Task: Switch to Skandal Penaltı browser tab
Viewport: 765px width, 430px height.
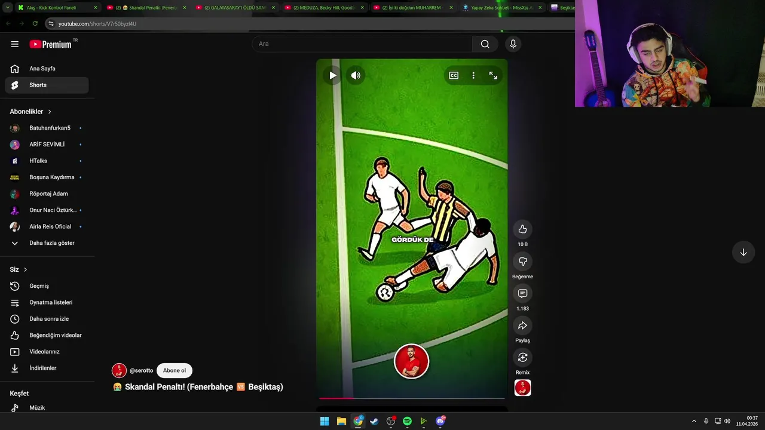Action: coord(146,8)
